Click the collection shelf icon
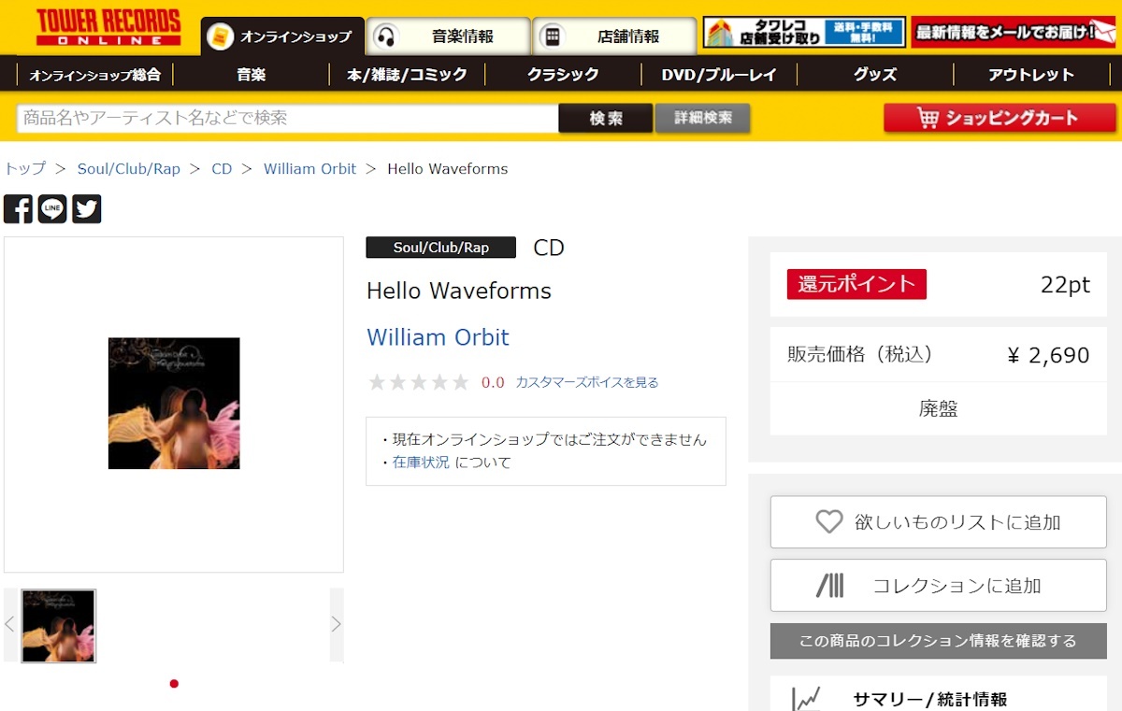The height and width of the screenshot is (711, 1122). point(830,586)
